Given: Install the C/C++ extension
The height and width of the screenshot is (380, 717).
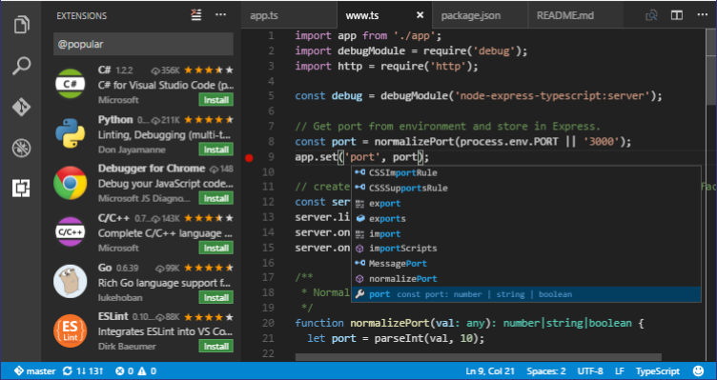Looking at the screenshot, I should click(215, 248).
